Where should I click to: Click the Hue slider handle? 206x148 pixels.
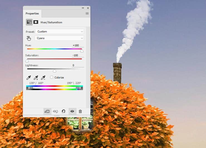[82, 51]
